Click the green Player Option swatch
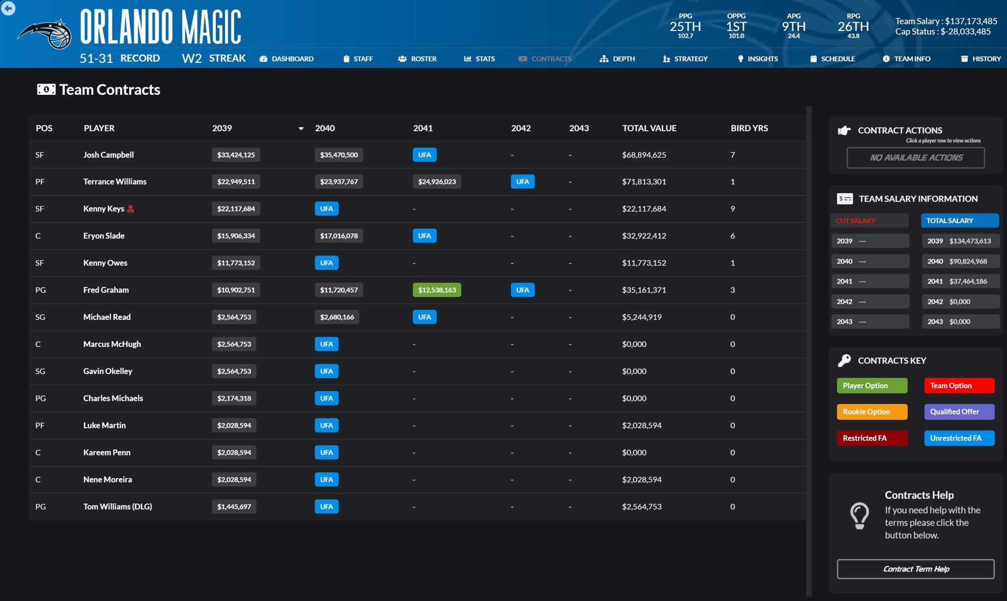Image resolution: width=1007 pixels, height=601 pixels. point(871,386)
